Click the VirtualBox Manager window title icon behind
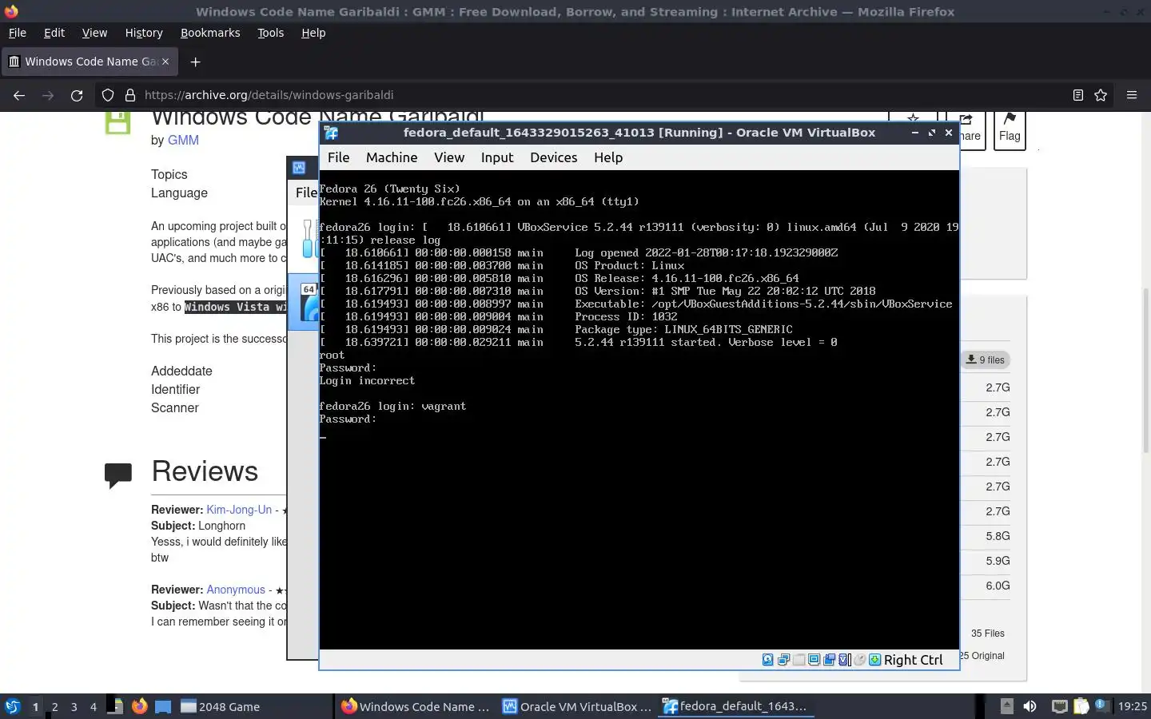1151x719 pixels. pyautogui.click(x=299, y=168)
